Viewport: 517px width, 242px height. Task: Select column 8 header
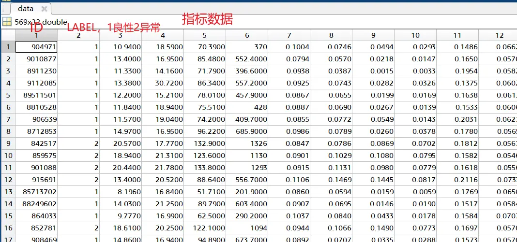(x=331, y=35)
